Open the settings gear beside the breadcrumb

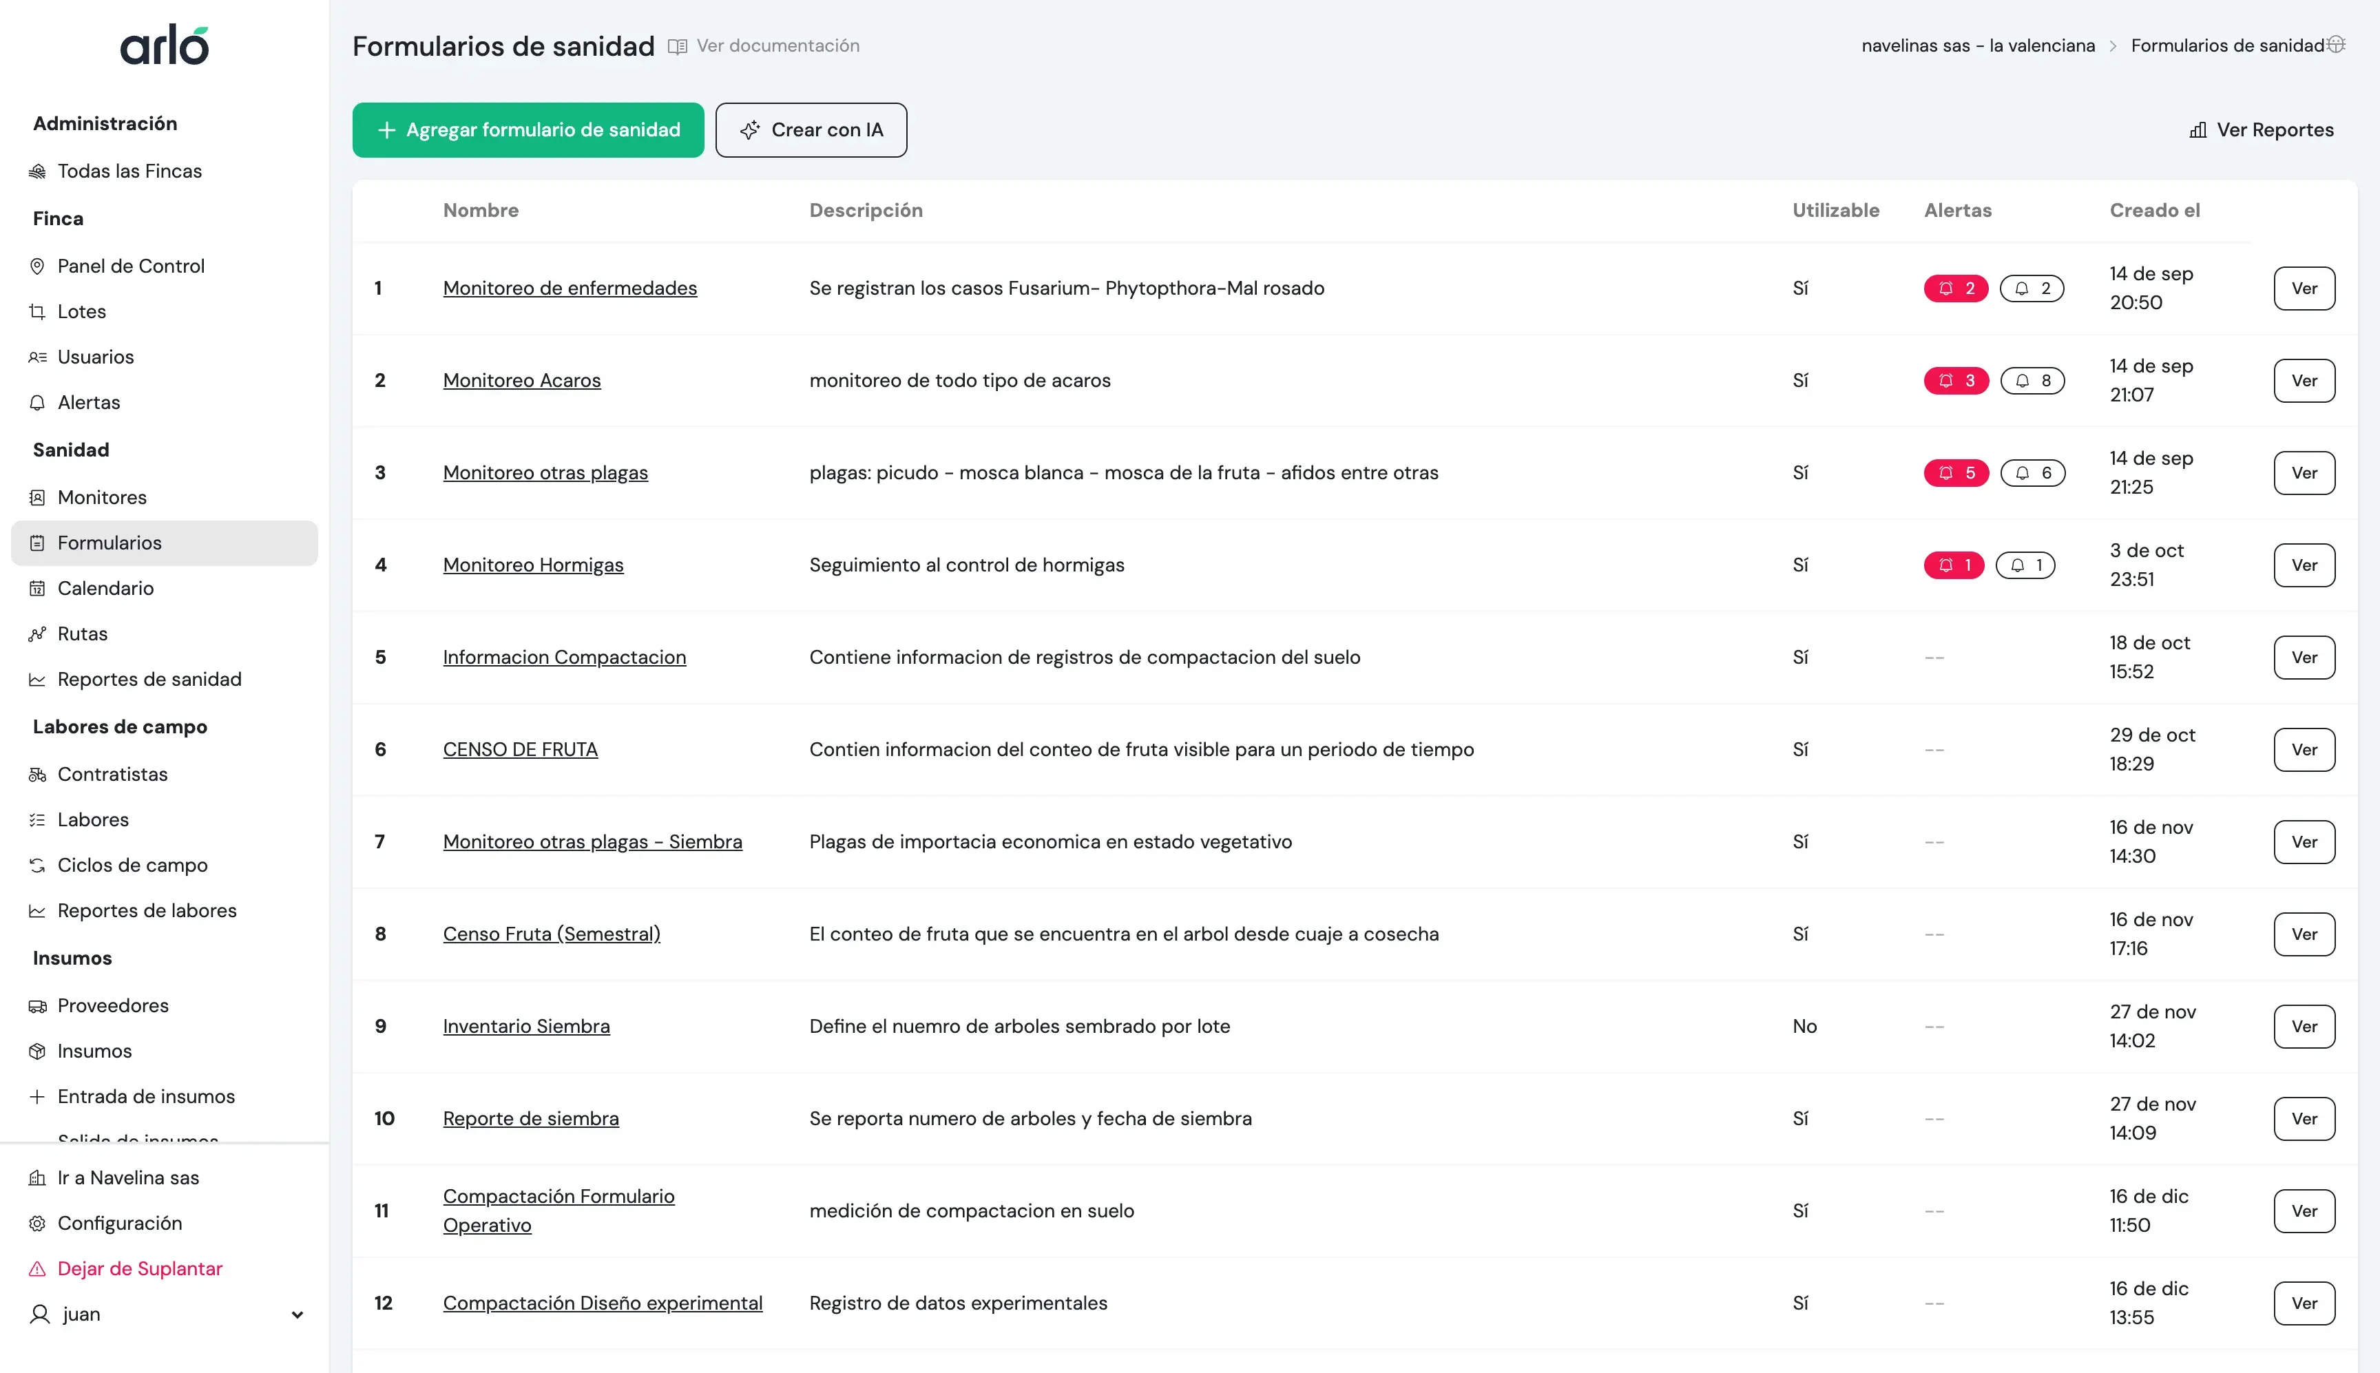click(2337, 44)
